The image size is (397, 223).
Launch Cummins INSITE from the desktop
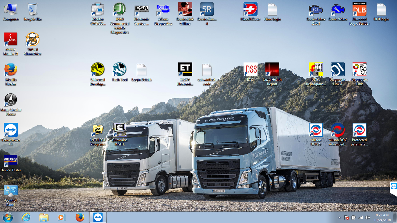point(119,129)
